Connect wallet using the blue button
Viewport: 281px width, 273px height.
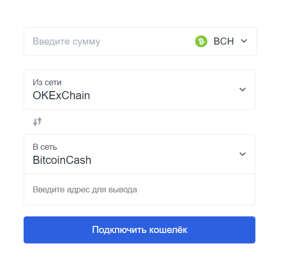point(139,230)
